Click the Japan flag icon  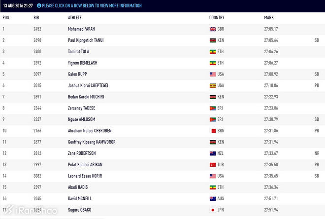click(213, 210)
